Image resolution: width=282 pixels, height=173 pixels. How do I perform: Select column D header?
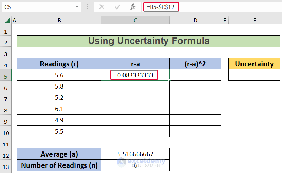pos(195,21)
